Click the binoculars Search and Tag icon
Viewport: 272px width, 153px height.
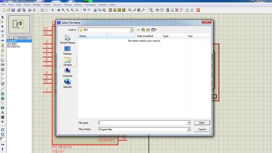click(157, 10)
